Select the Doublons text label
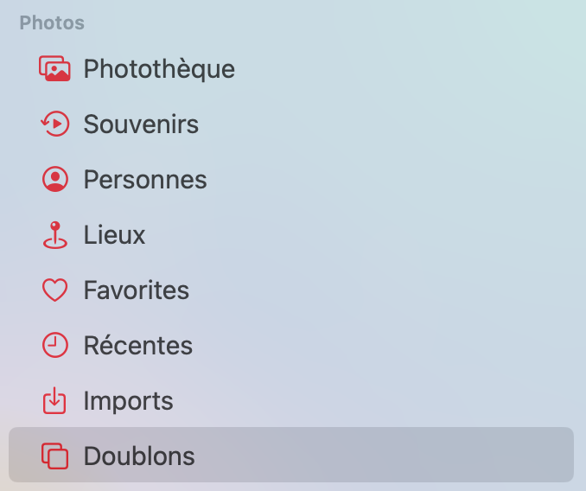The height and width of the screenshot is (491, 586). coord(139,456)
